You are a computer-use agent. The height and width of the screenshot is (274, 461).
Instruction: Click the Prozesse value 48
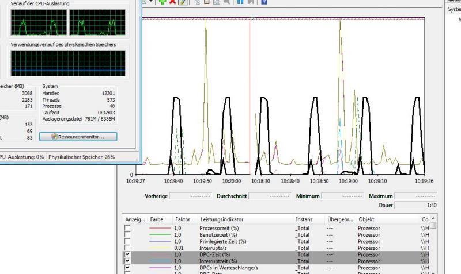click(112, 106)
